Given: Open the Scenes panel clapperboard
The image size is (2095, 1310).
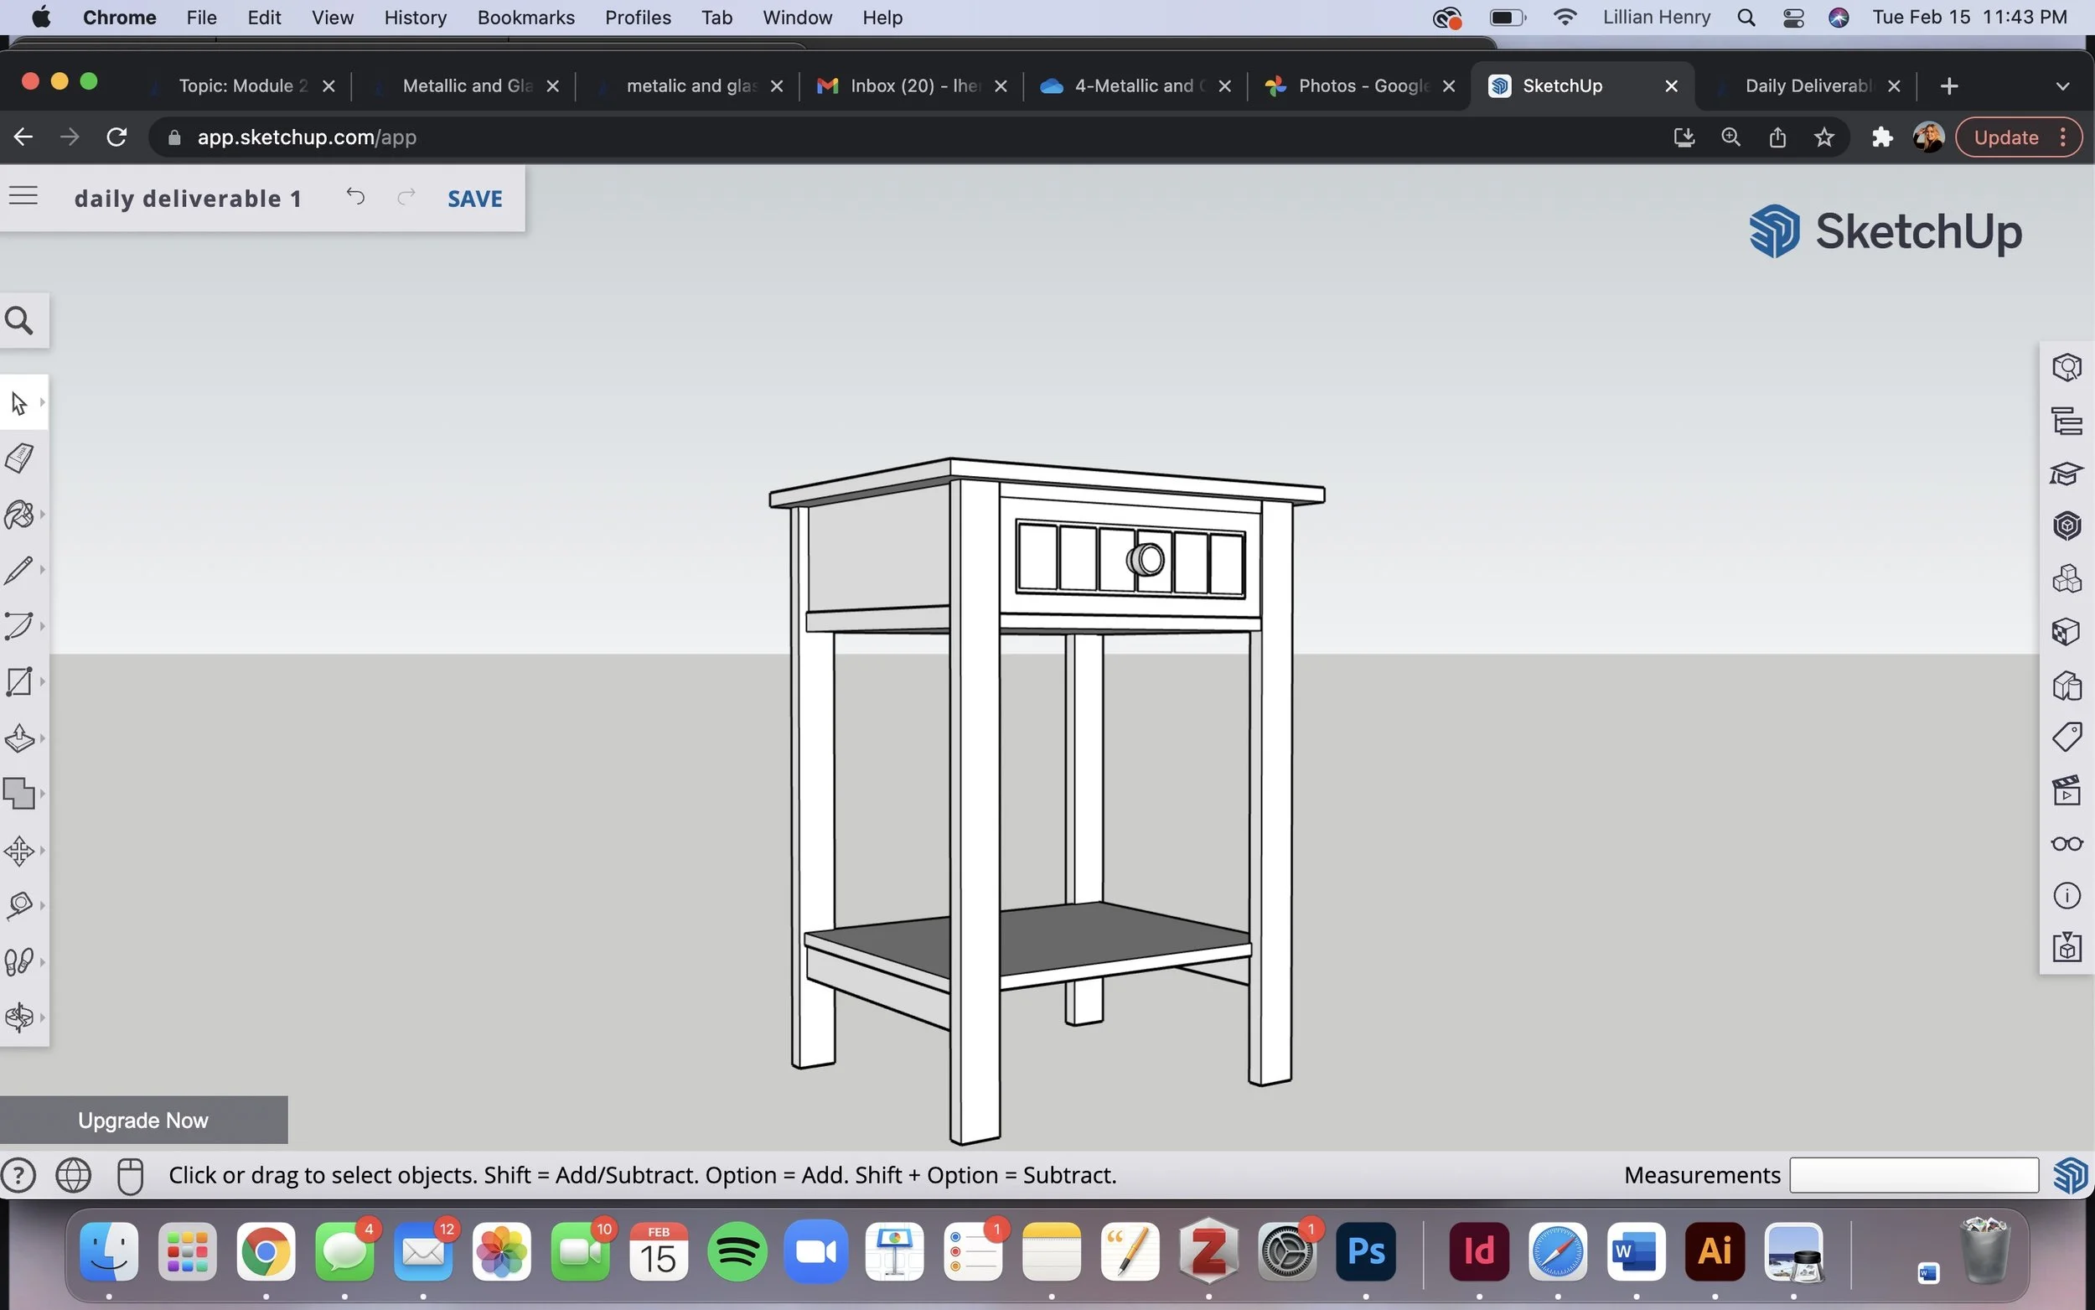Looking at the screenshot, I should 2068,790.
